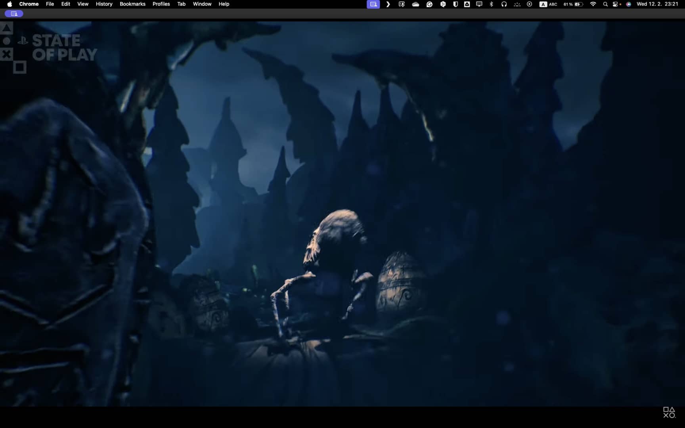Open the Wi-Fi menu
Viewport: 685px width, 428px height.
coord(593,4)
